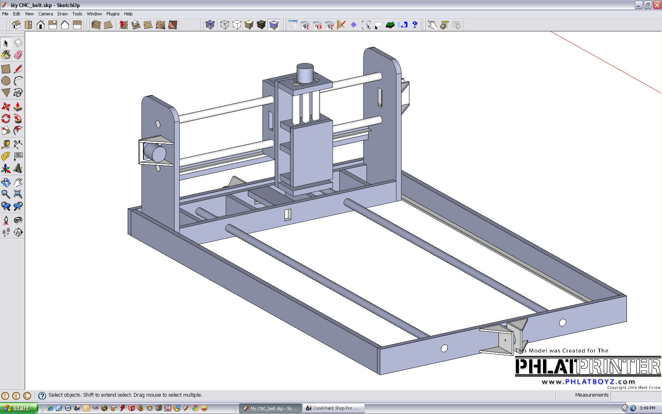Switch to Corel Paint Shop Pro taskbar button
The width and height of the screenshot is (662, 414).
(333, 408)
